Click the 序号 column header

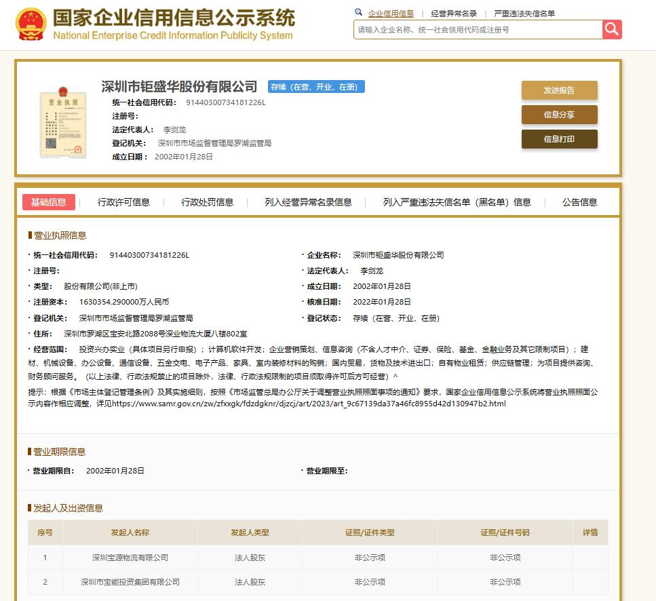click(x=45, y=532)
